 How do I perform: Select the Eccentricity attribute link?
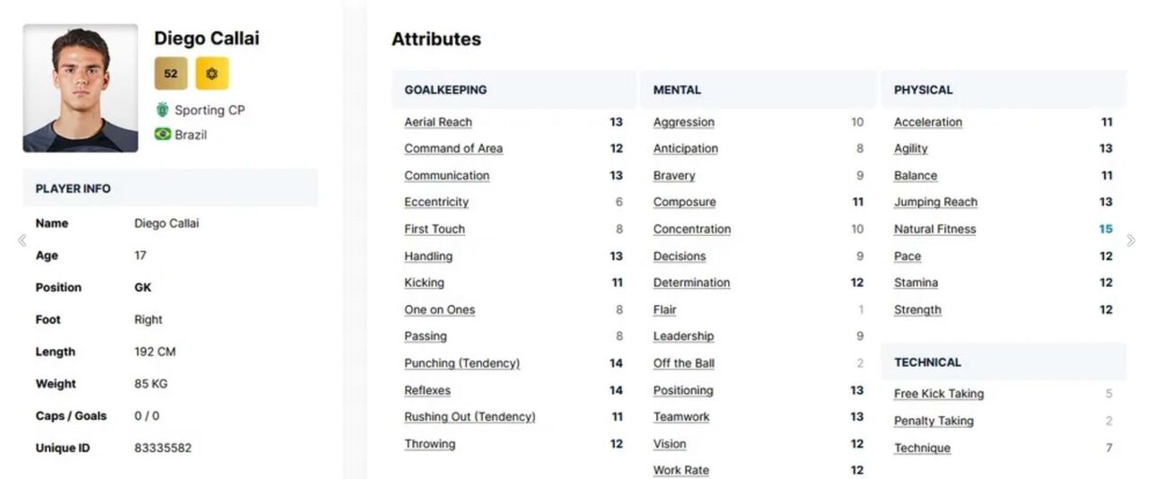[436, 203]
